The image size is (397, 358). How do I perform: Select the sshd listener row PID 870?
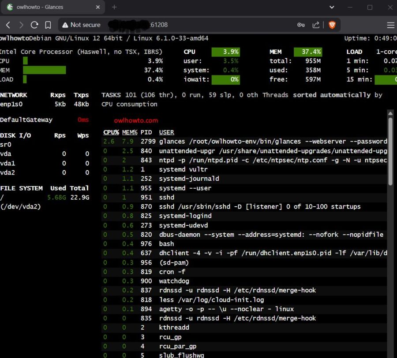[244, 207]
